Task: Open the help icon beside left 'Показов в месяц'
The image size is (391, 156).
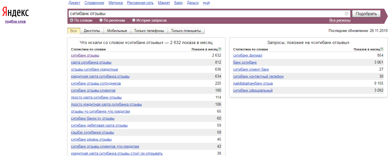Action: 220,49
